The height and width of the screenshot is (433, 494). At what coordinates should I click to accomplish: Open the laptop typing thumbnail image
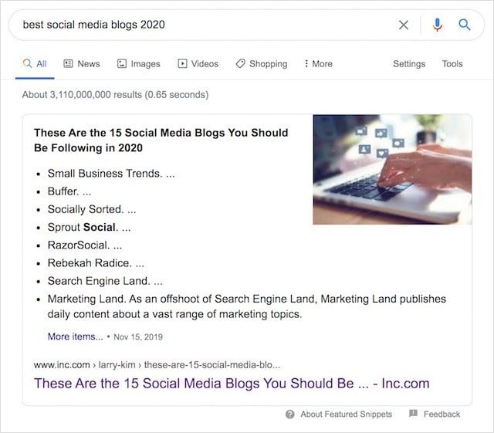pos(392,170)
